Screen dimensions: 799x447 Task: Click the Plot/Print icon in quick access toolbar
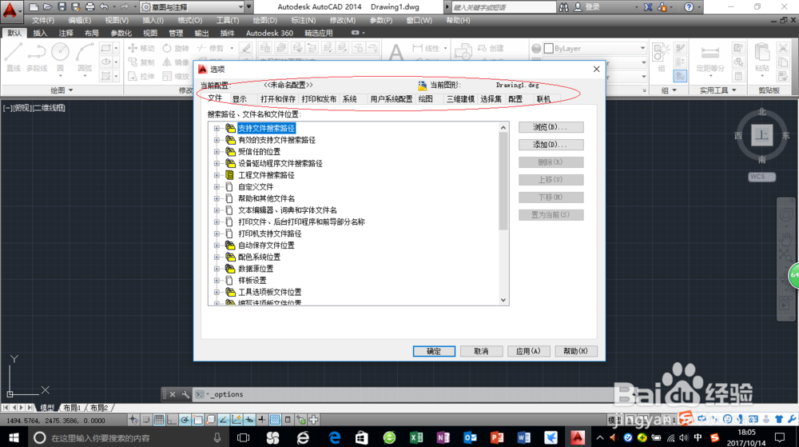(89, 7)
